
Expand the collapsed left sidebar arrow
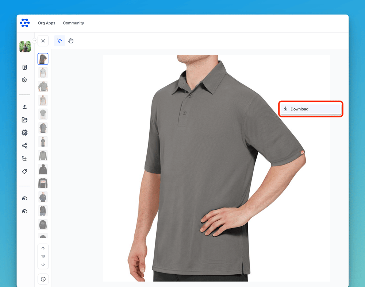(34, 41)
